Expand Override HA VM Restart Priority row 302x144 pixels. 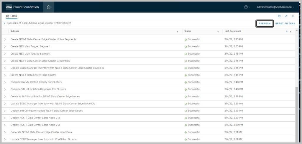click(x=5, y=82)
